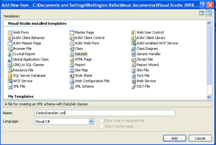Pick the Crystal Report template icon

pyautogui.click(x=10, y=54)
